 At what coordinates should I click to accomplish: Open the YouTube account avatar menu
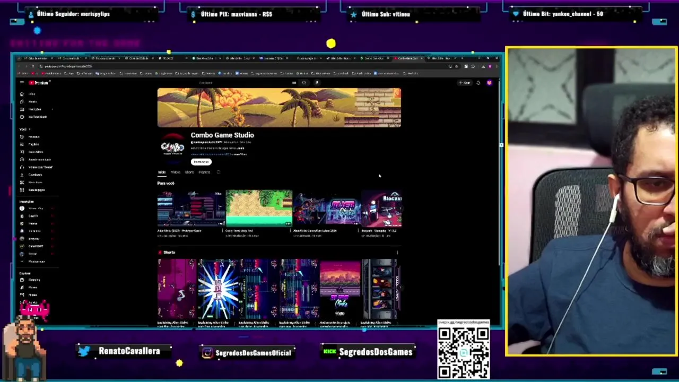point(489,83)
